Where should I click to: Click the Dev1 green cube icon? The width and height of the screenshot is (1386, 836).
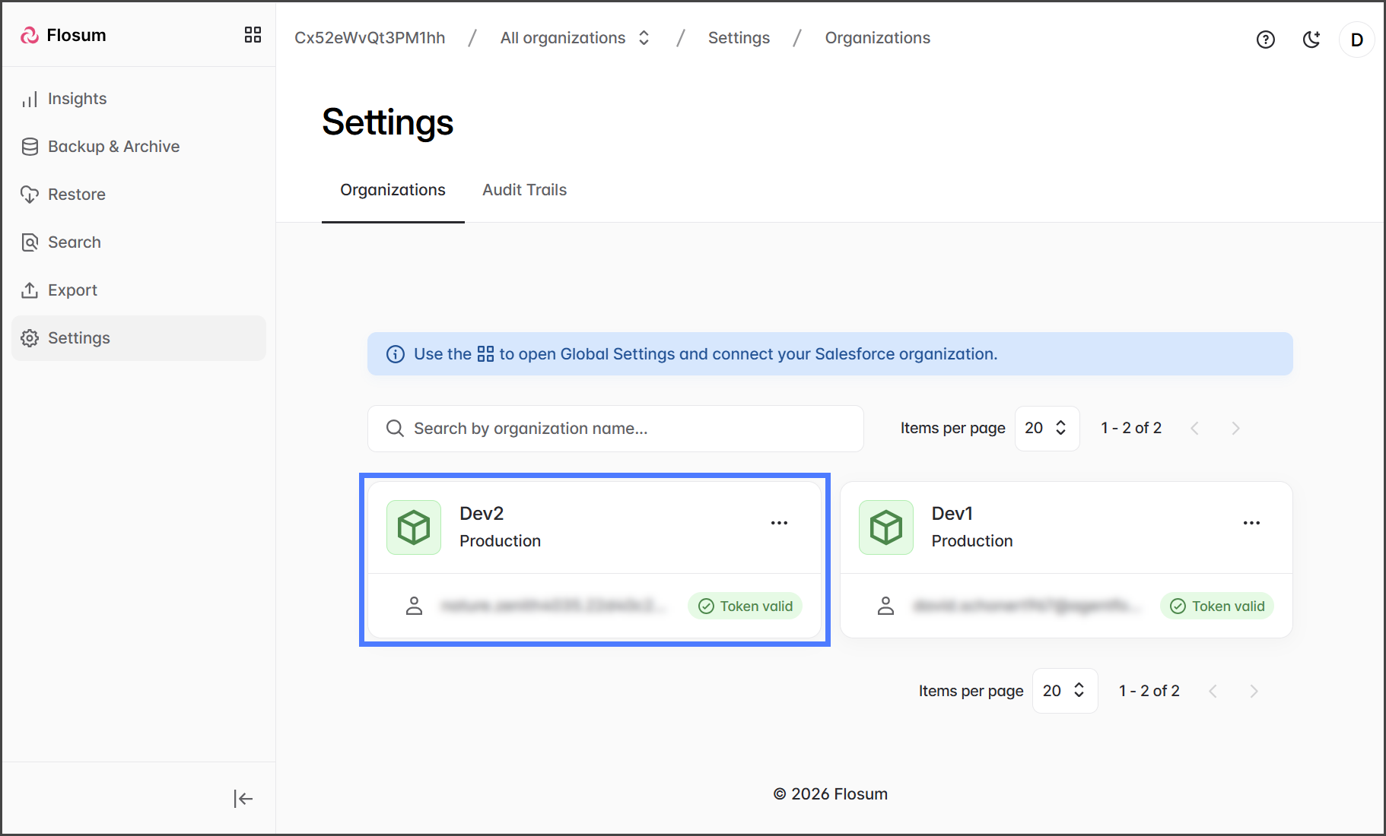[885, 527]
